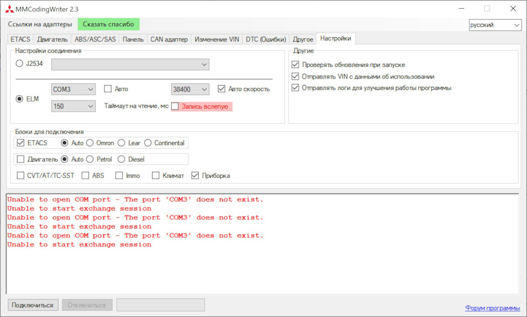Open the Ссылки на адаптеры menu

tap(40, 24)
